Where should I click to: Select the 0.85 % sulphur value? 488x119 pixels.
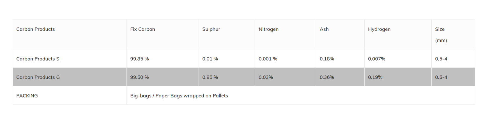[x=210, y=77]
